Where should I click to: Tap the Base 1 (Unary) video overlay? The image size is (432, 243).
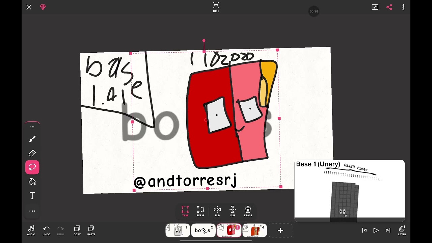(349, 191)
